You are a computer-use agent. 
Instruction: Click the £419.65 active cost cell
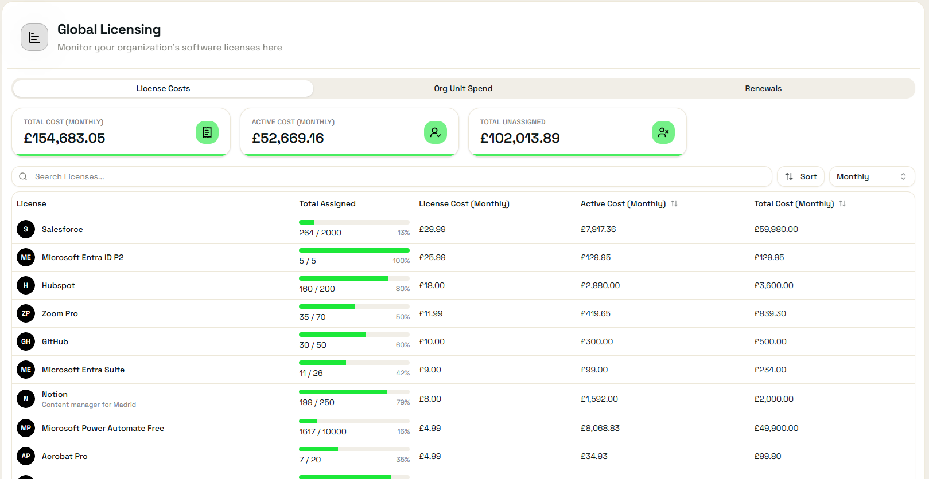click(596, 313)
